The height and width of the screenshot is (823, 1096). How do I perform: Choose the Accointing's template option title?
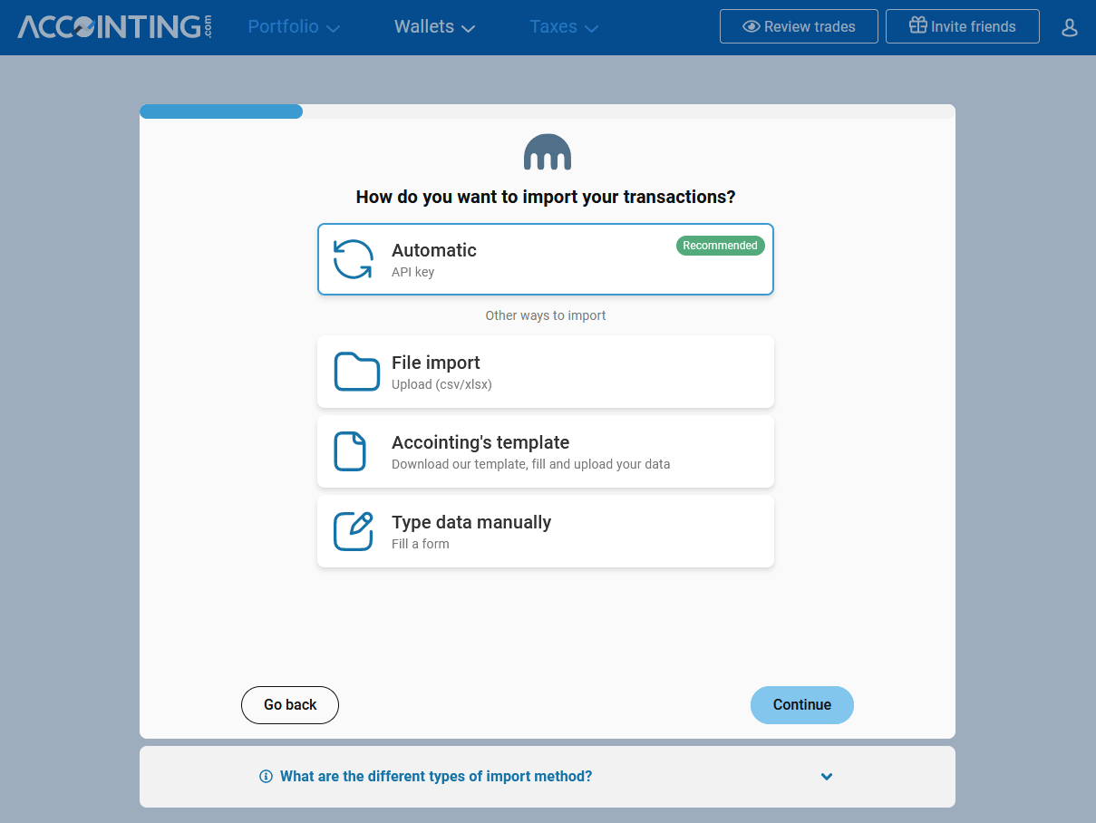pos(480,442)
